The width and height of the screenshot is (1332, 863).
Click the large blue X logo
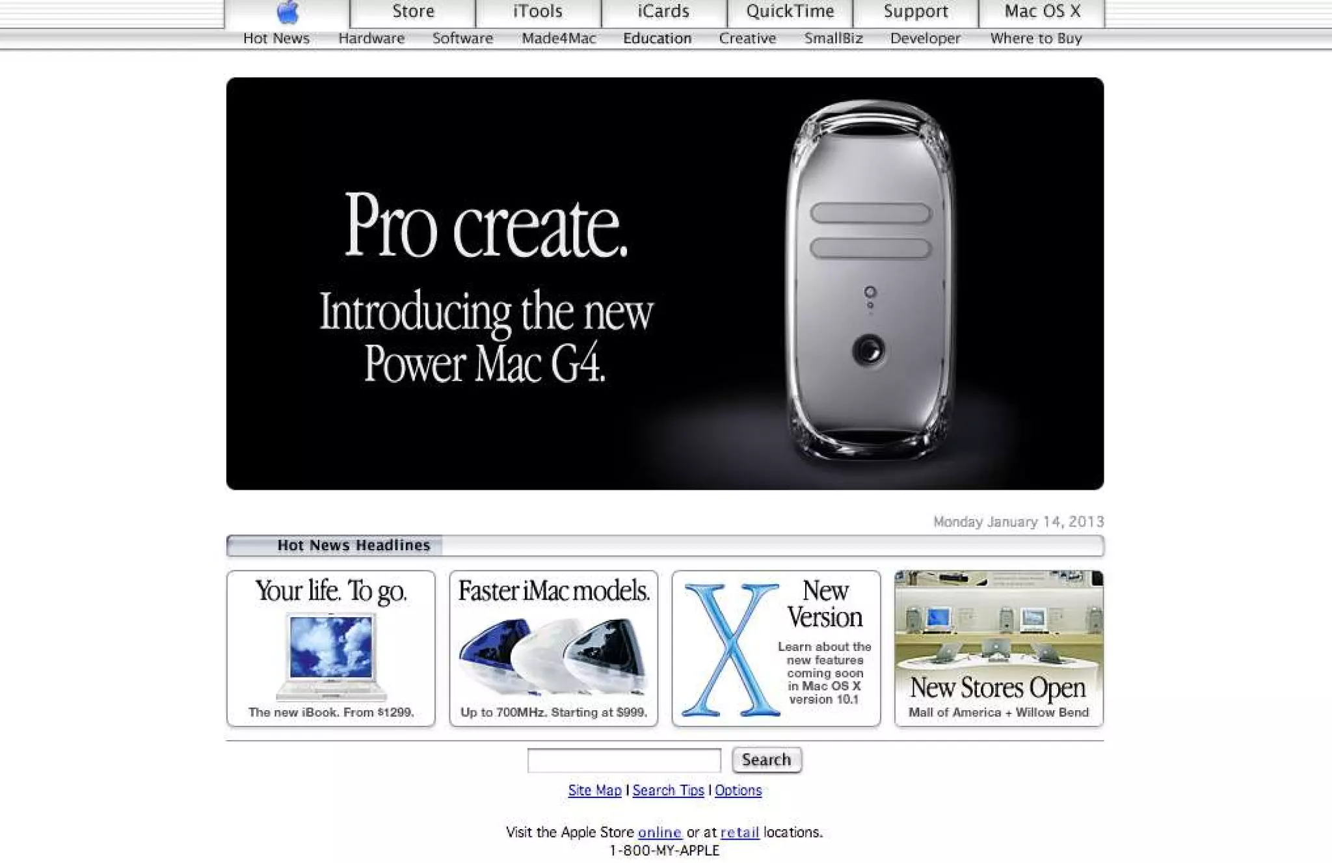click(x=731, y=650)
